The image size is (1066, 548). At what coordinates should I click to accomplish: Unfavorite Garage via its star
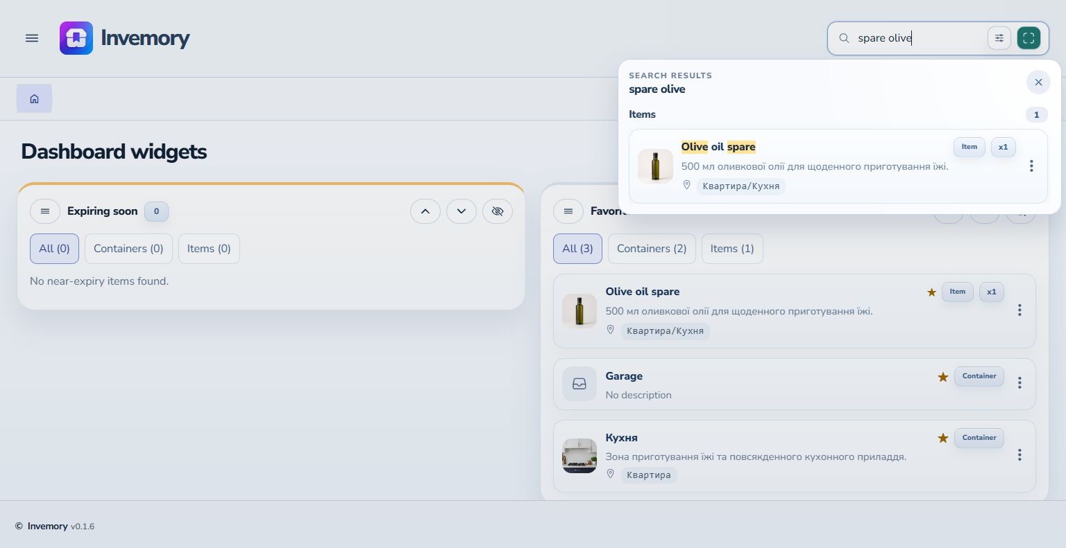click(942, 377)
